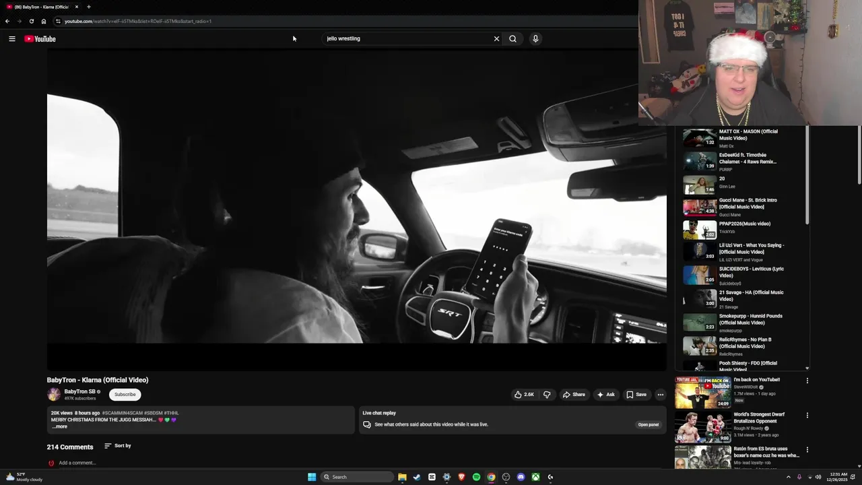Open File Explorer from taskbar
Screen dimensions: 862x485
(x=402, y=477)
